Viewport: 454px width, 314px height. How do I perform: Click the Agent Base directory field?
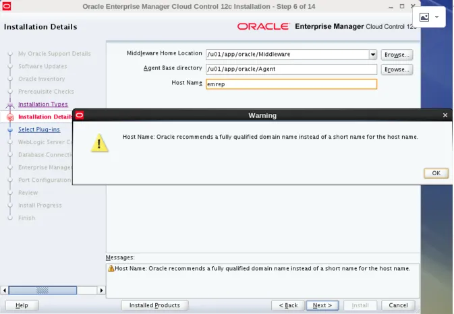coord(291,69)
